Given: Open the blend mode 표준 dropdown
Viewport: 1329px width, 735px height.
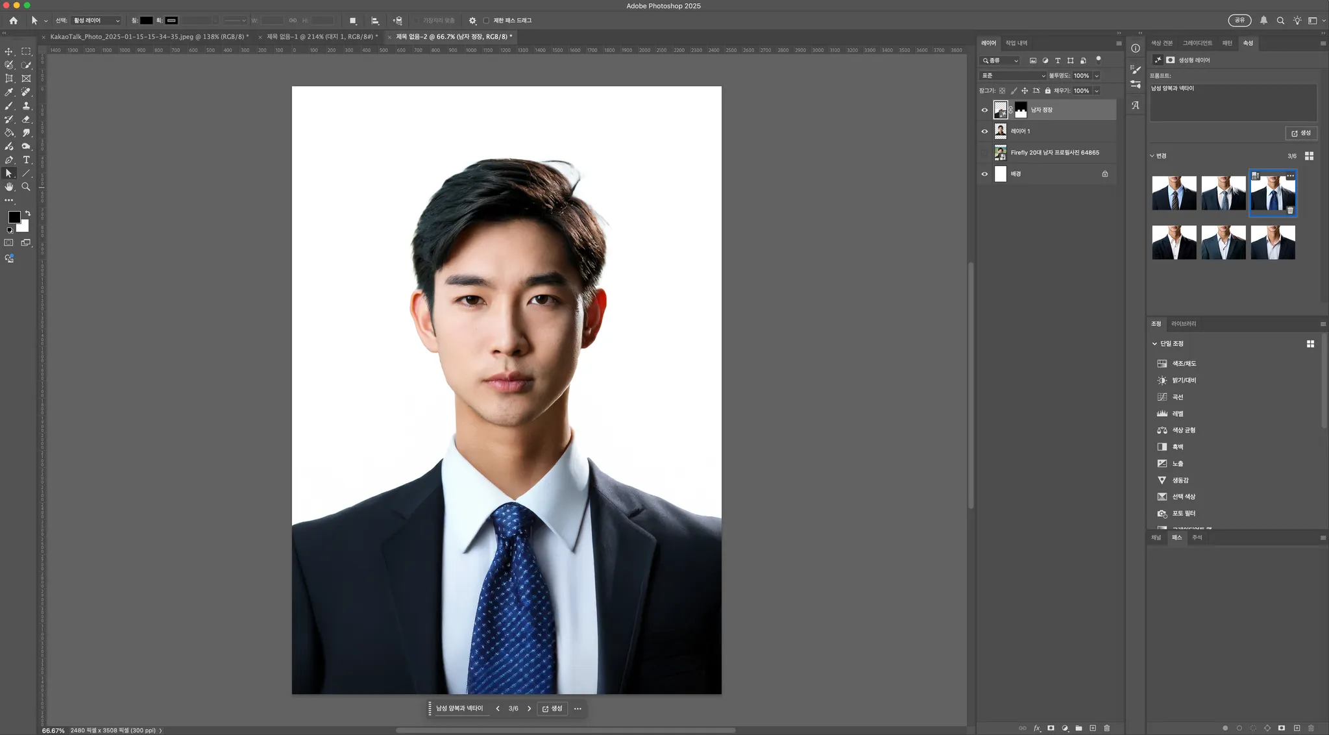Looking at the screenshot, I should click(1012, 75).
